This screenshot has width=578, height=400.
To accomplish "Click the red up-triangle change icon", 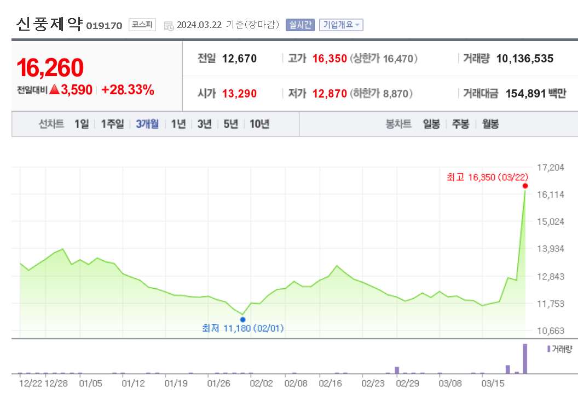I will [54, 89].
